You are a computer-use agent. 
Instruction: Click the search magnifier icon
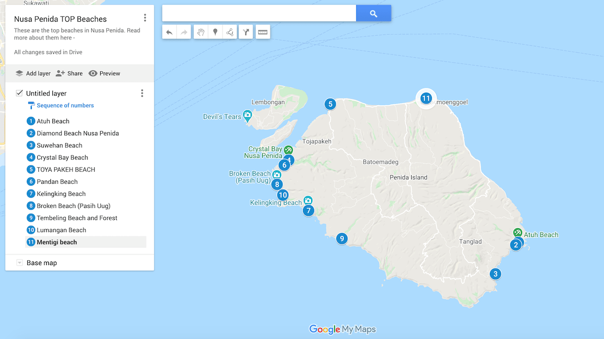click(x=373, y=13)
